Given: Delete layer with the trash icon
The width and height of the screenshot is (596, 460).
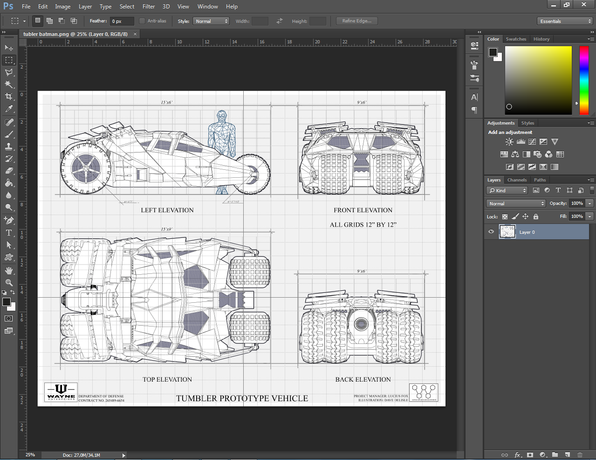Looking at the screenshot, I should tap(580, 455).
